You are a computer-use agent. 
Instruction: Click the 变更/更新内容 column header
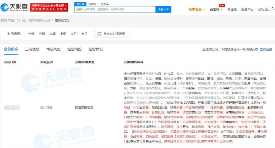[x=134, y=62]
